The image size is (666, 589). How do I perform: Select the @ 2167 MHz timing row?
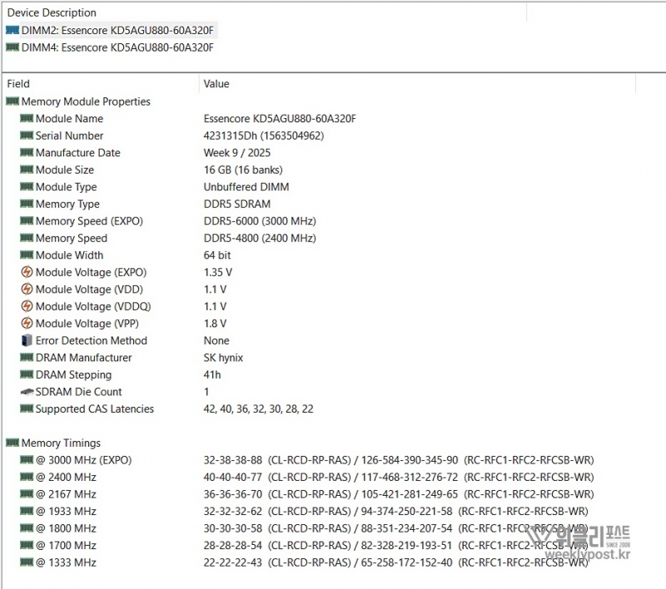pos(306,494)
